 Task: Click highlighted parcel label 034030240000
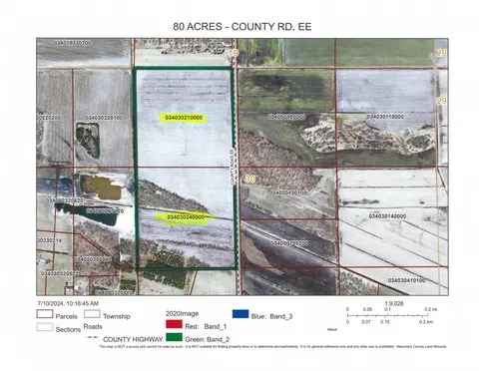[x=186, y=217]
